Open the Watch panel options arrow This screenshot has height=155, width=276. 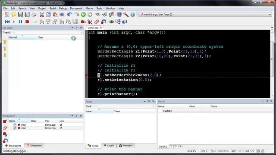point(263,101)
